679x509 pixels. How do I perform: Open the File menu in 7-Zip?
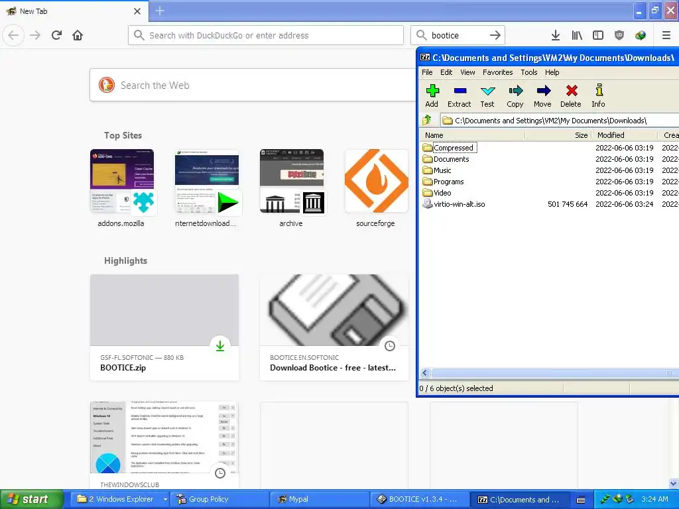pyautogui.click(x=427, y=72)
